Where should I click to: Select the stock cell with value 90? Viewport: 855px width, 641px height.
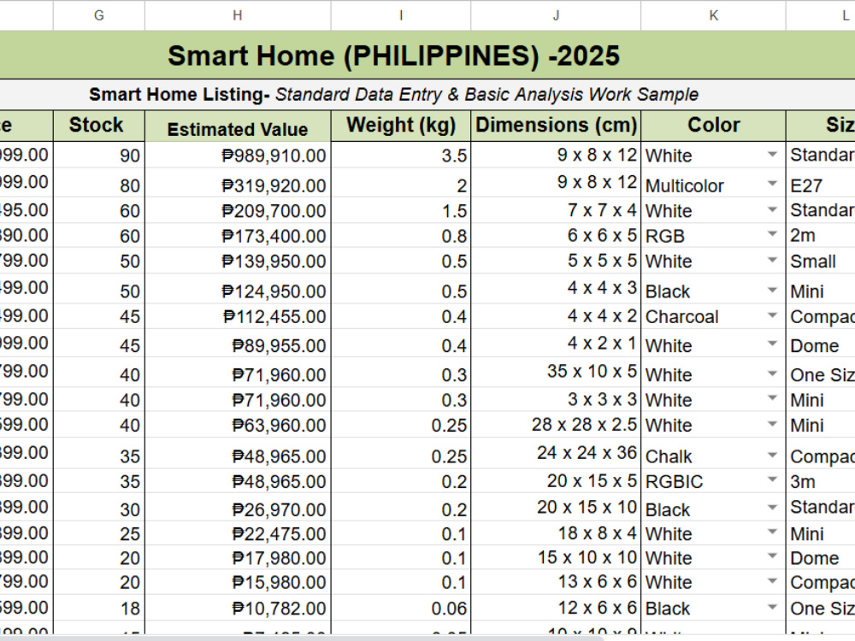point(98,156)
